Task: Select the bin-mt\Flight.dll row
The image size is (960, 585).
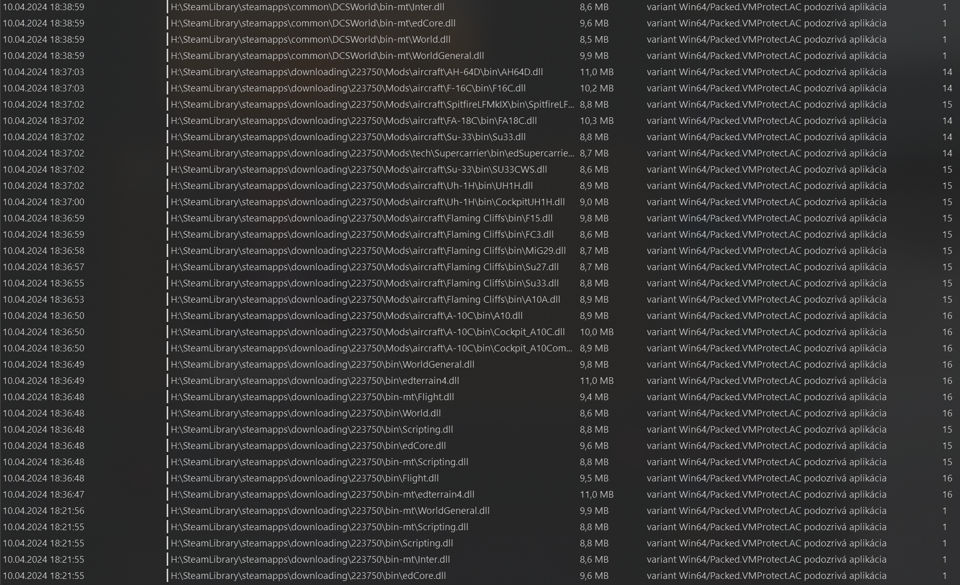Action: point(480,397)
